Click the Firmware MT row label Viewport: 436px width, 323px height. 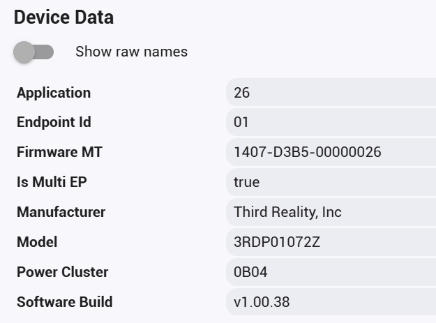(59, 152)
